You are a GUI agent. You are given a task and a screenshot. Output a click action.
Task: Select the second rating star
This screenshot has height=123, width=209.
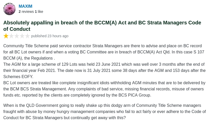11,36
